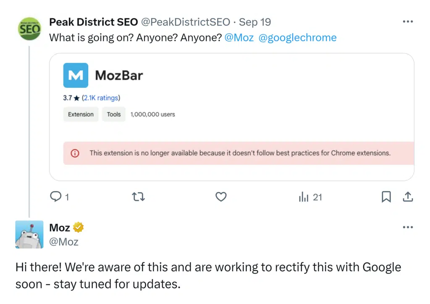
Task: Open more options on Peak District tweet
Action: click(408, 22)
